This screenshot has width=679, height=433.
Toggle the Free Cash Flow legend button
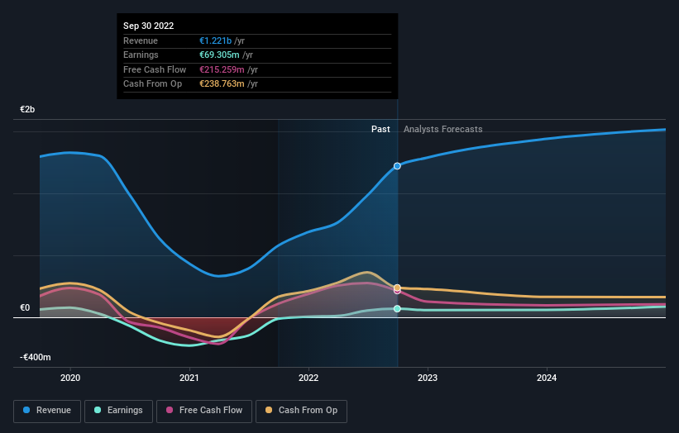[204, 411]
